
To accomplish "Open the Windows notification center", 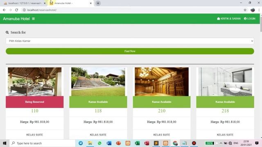I will point(257,143).
